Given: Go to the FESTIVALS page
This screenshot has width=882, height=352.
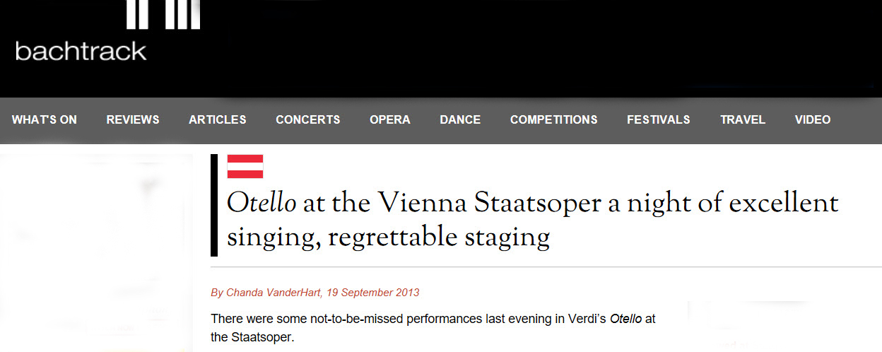Looking at the screenshot, I should tap(659, 119).
